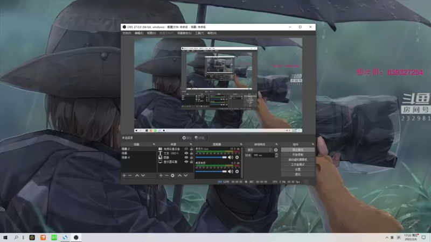
Task: Add a new scene with the plus icon in the scenes panel
Action: (x=124, y=175)
